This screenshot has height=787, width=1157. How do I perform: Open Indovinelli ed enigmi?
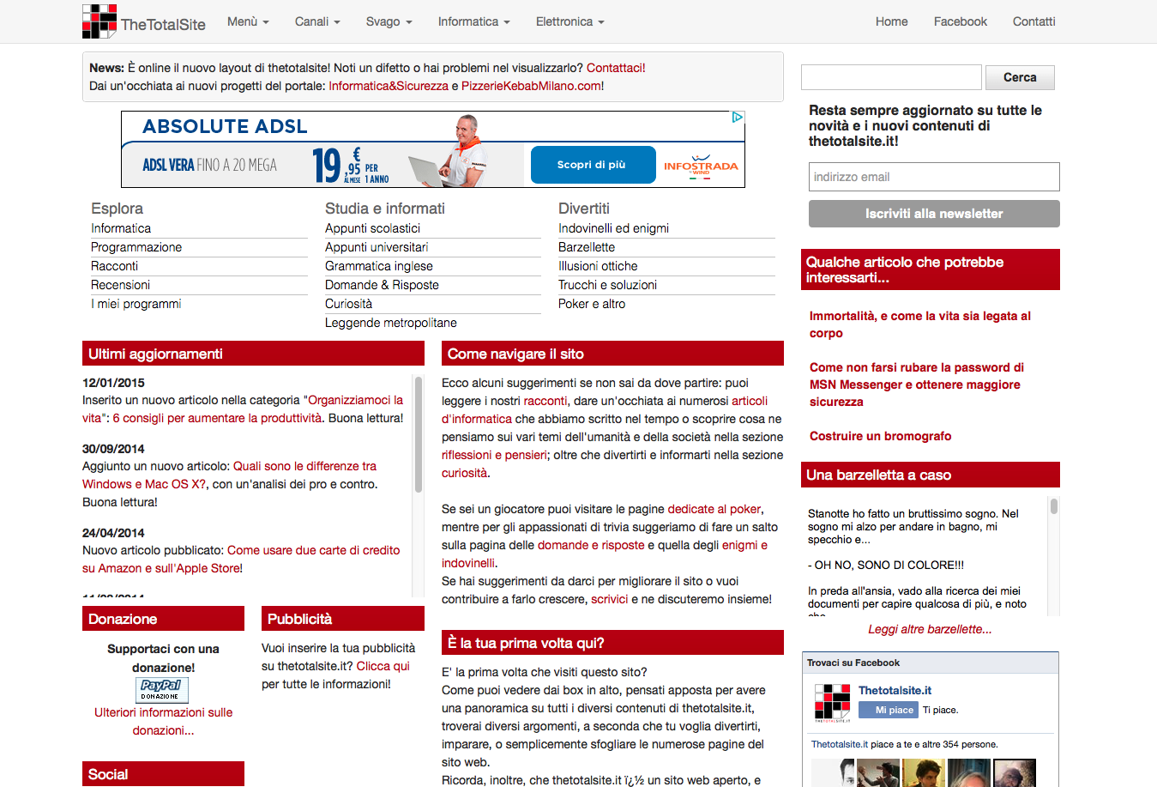pyautogui.click(x=613, y=228)
